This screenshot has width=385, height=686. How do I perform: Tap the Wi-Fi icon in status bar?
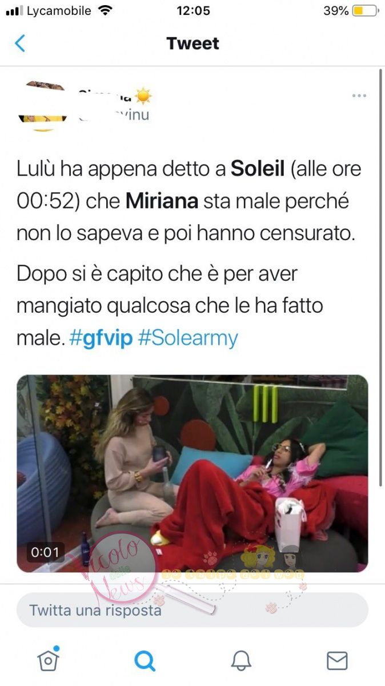(x=105, y=11)
